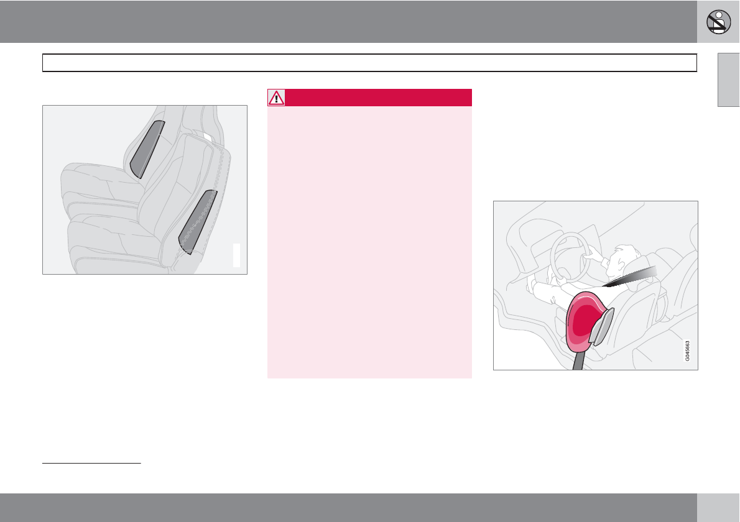
Task: Click the footnote separator line
Action: click(x=92, y=463)
